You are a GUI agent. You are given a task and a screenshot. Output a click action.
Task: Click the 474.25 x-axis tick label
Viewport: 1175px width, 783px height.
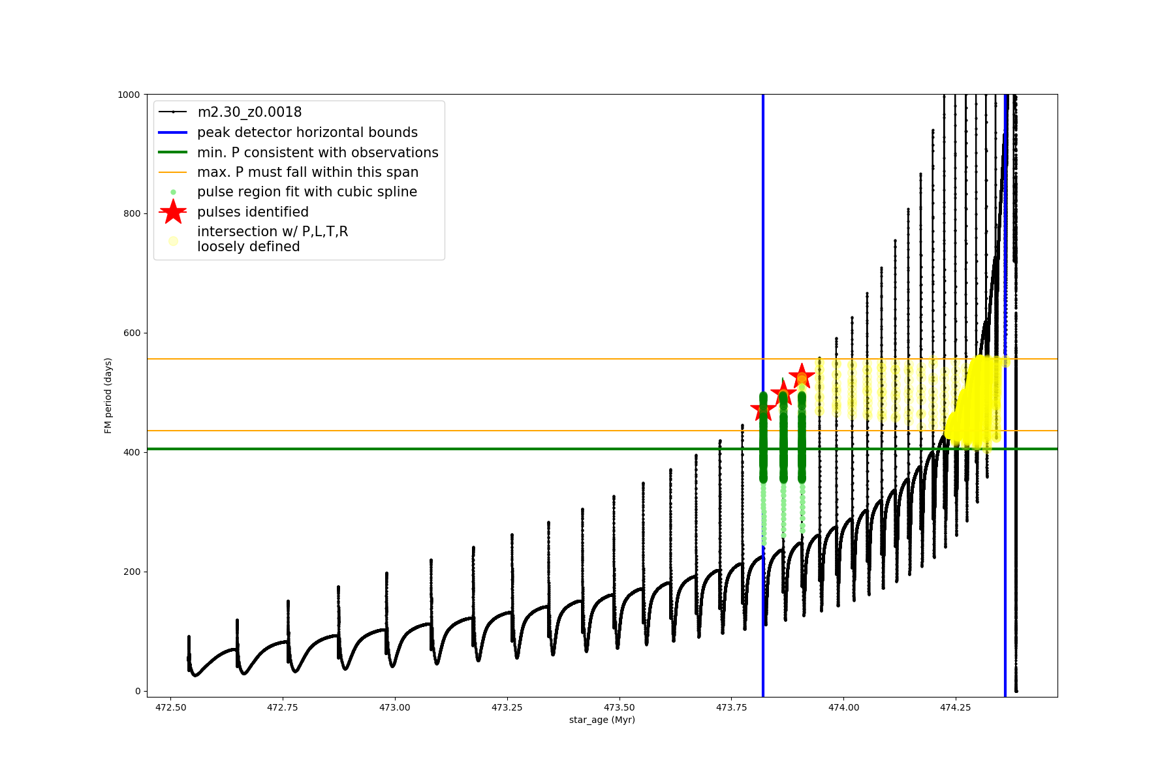(956, 707)
